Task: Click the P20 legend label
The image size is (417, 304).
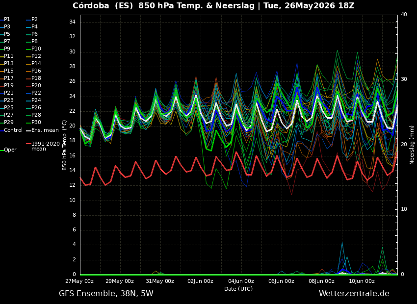Action: pos(36,86)
